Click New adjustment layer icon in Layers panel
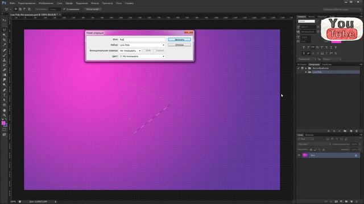Viewport: 364px width, 204px height. 341,202
